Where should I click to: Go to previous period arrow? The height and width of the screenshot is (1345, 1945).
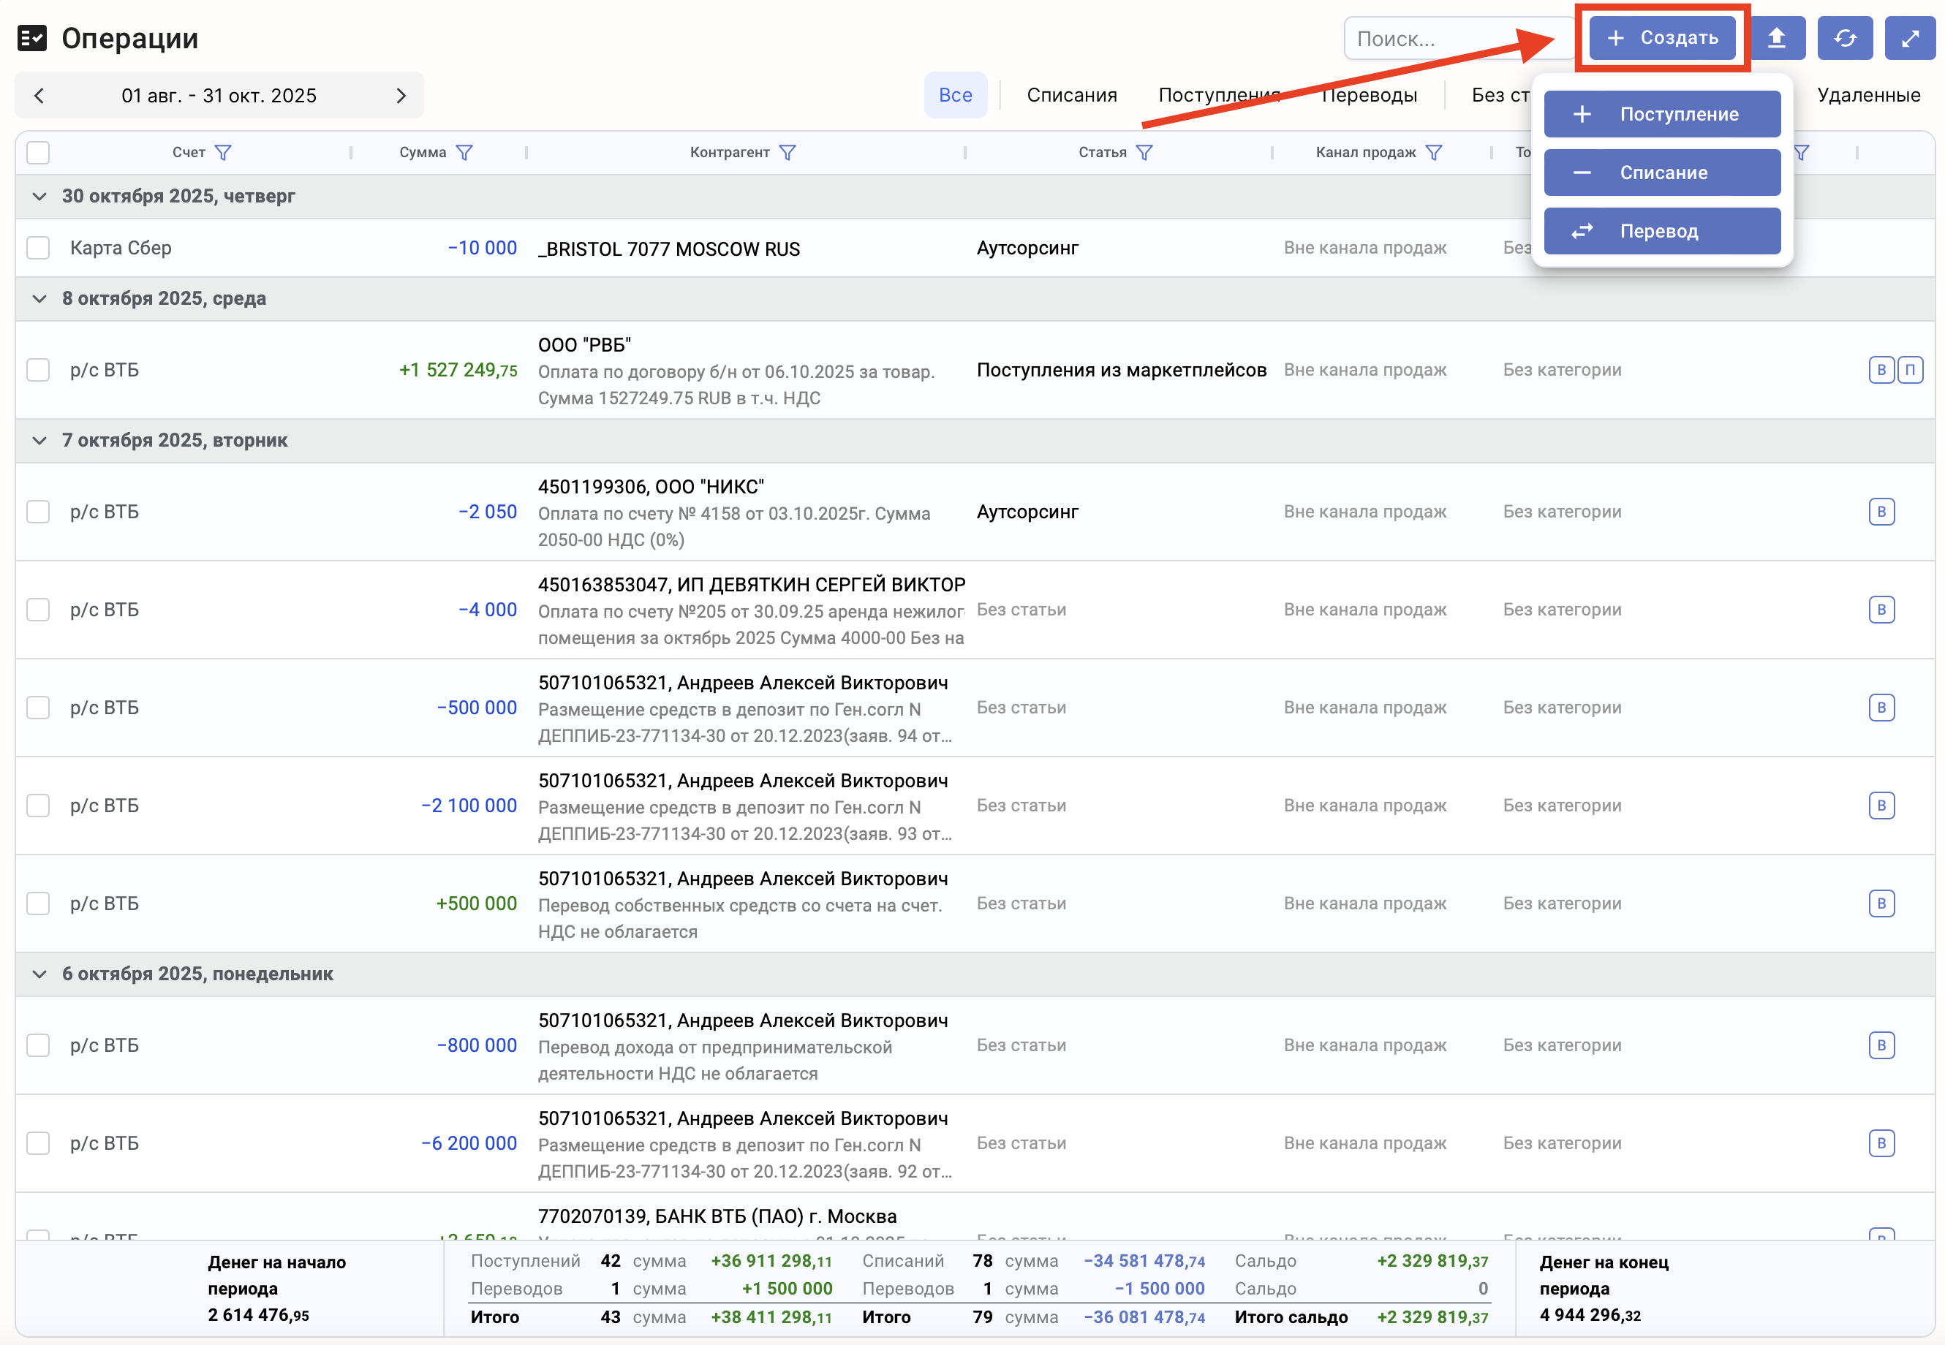[x=39, y=96]
